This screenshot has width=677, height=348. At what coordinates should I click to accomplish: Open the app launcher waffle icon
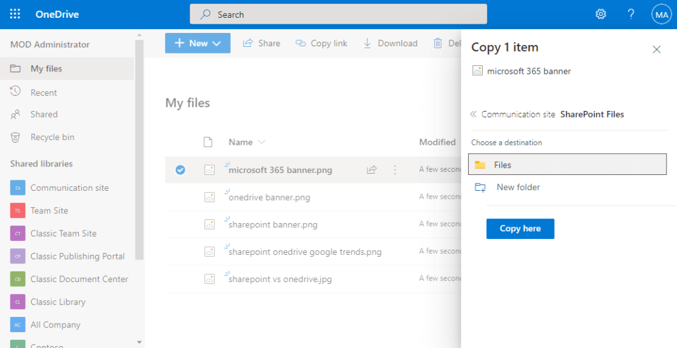tap(15, 15)
